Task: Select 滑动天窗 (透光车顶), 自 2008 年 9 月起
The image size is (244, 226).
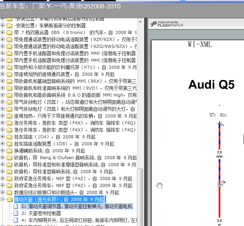Action: point(59,199)
